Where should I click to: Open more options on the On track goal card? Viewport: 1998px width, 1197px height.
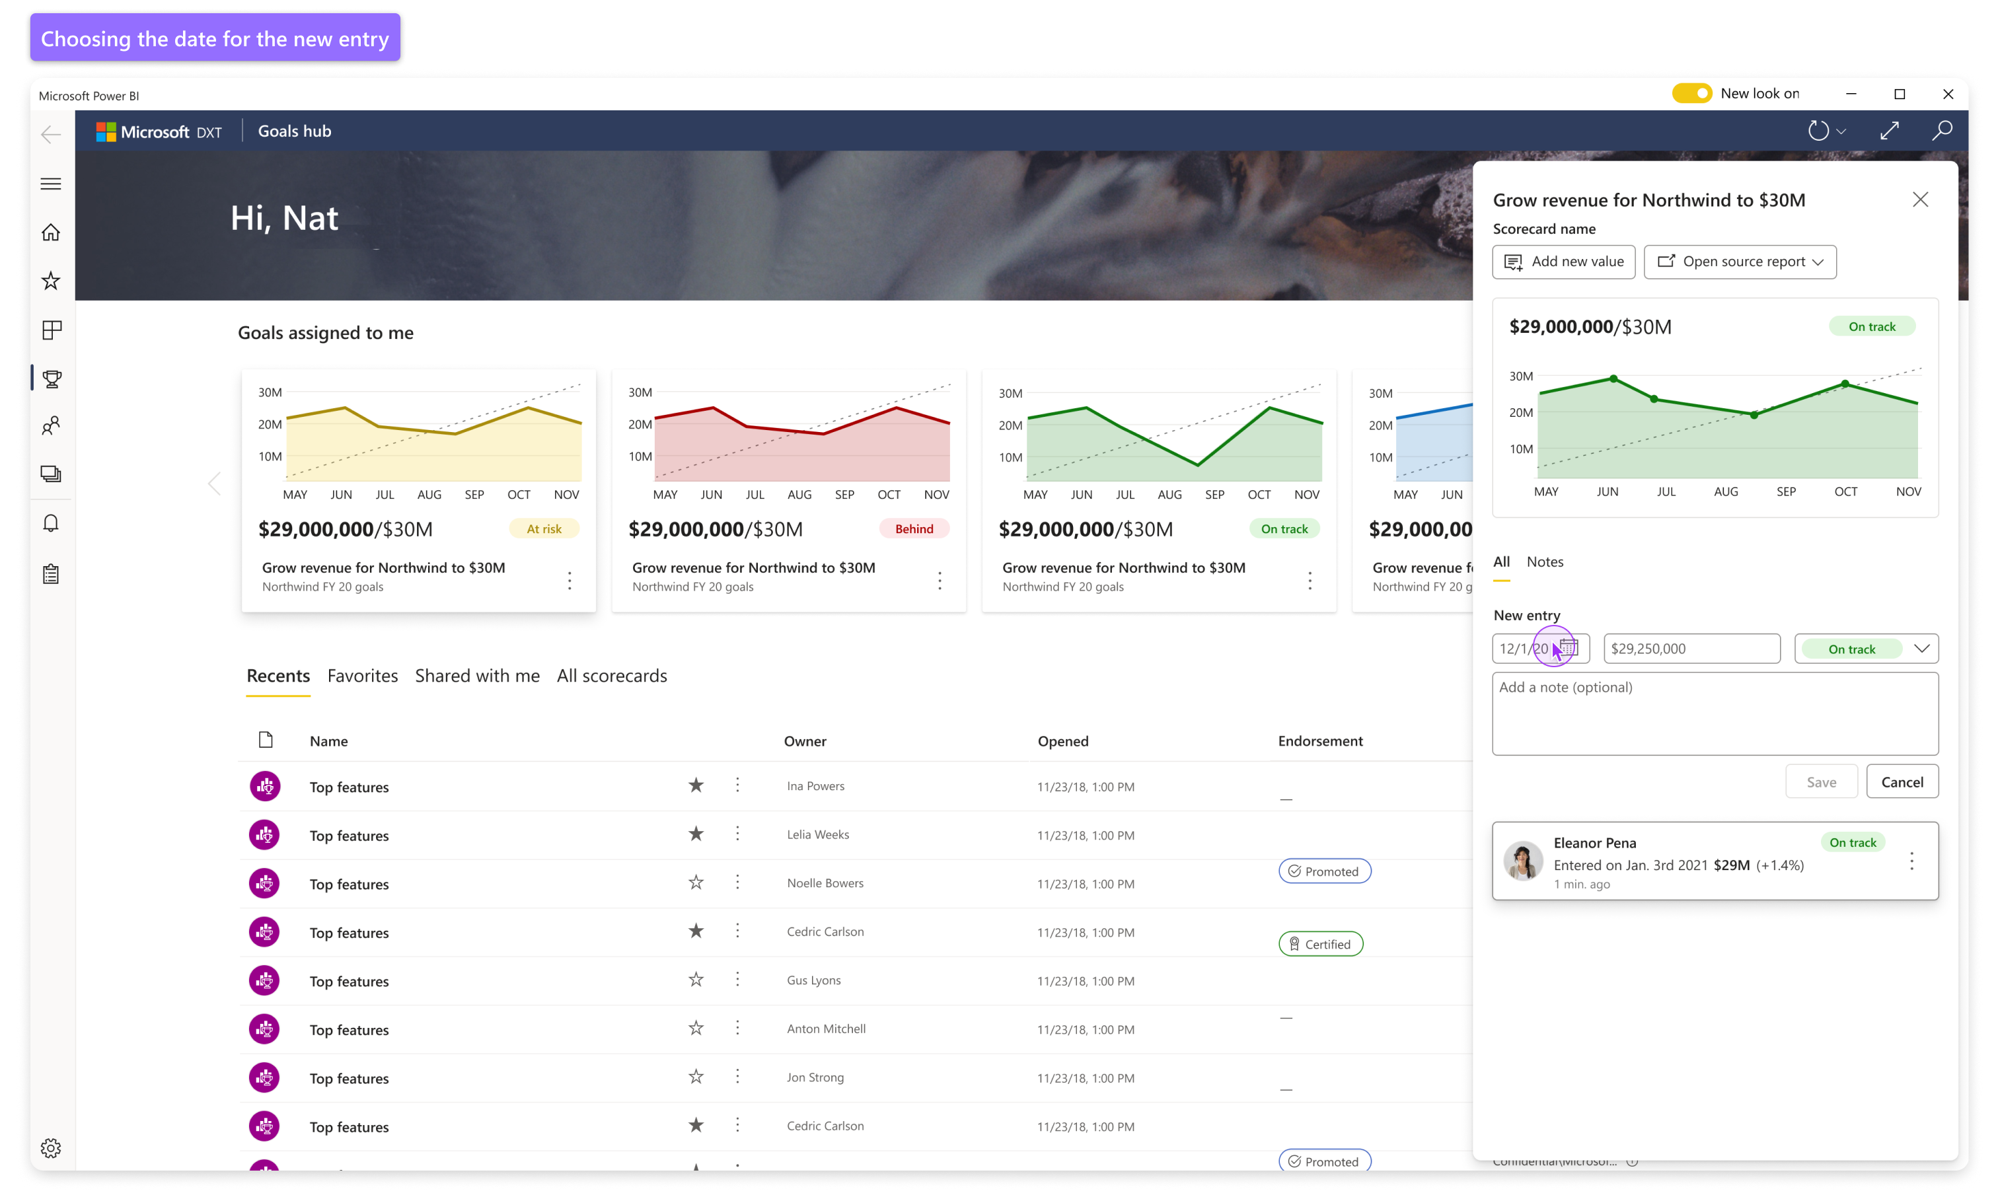(1310, 581)
